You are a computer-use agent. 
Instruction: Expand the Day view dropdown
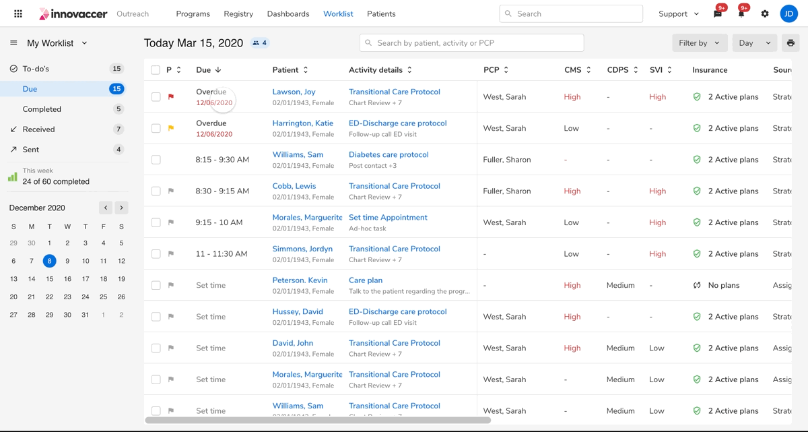755,43
